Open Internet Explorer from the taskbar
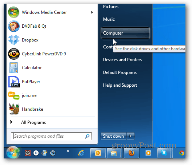 pyautogui.click(x=81, y=153)
